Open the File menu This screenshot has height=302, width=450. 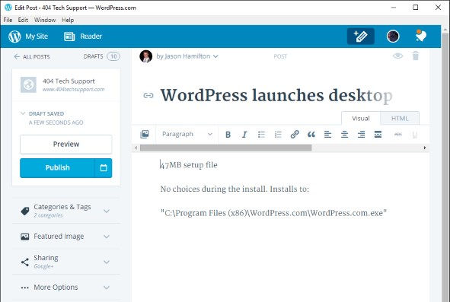pyautogui.click(x=8, y=20)
